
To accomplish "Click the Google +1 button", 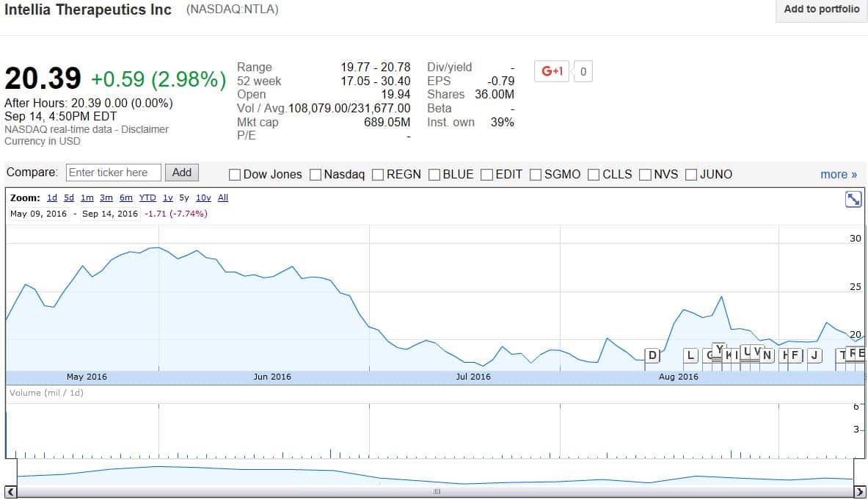I will click(551, 71).
